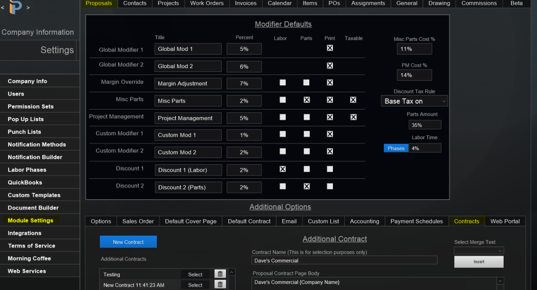Open the Web Portal tab
Image resolution: width=537 pixels, height=290 pixels.
pyautogui.click(x=505, y=221)
